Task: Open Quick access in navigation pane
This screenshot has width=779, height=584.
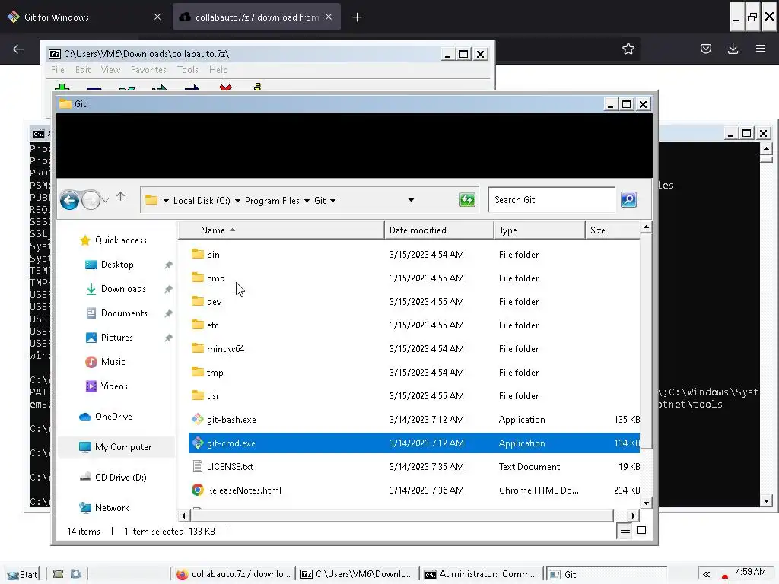Action: pos(121,240)
